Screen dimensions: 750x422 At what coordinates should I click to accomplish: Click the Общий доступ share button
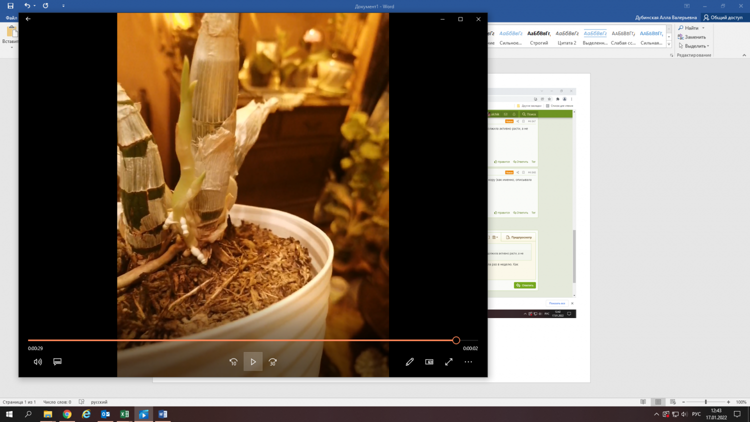(723, 17)
